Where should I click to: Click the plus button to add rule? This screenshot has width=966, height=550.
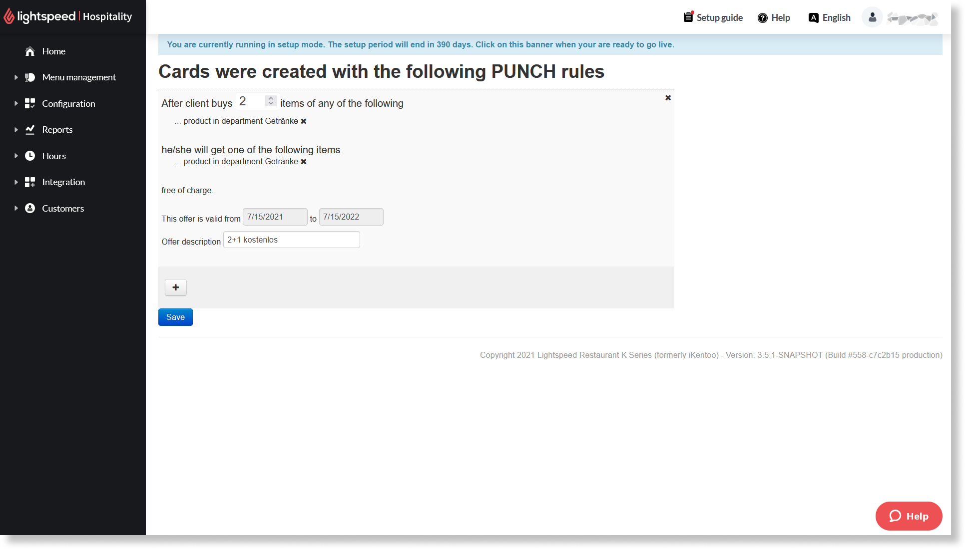(x=176, y=287)
